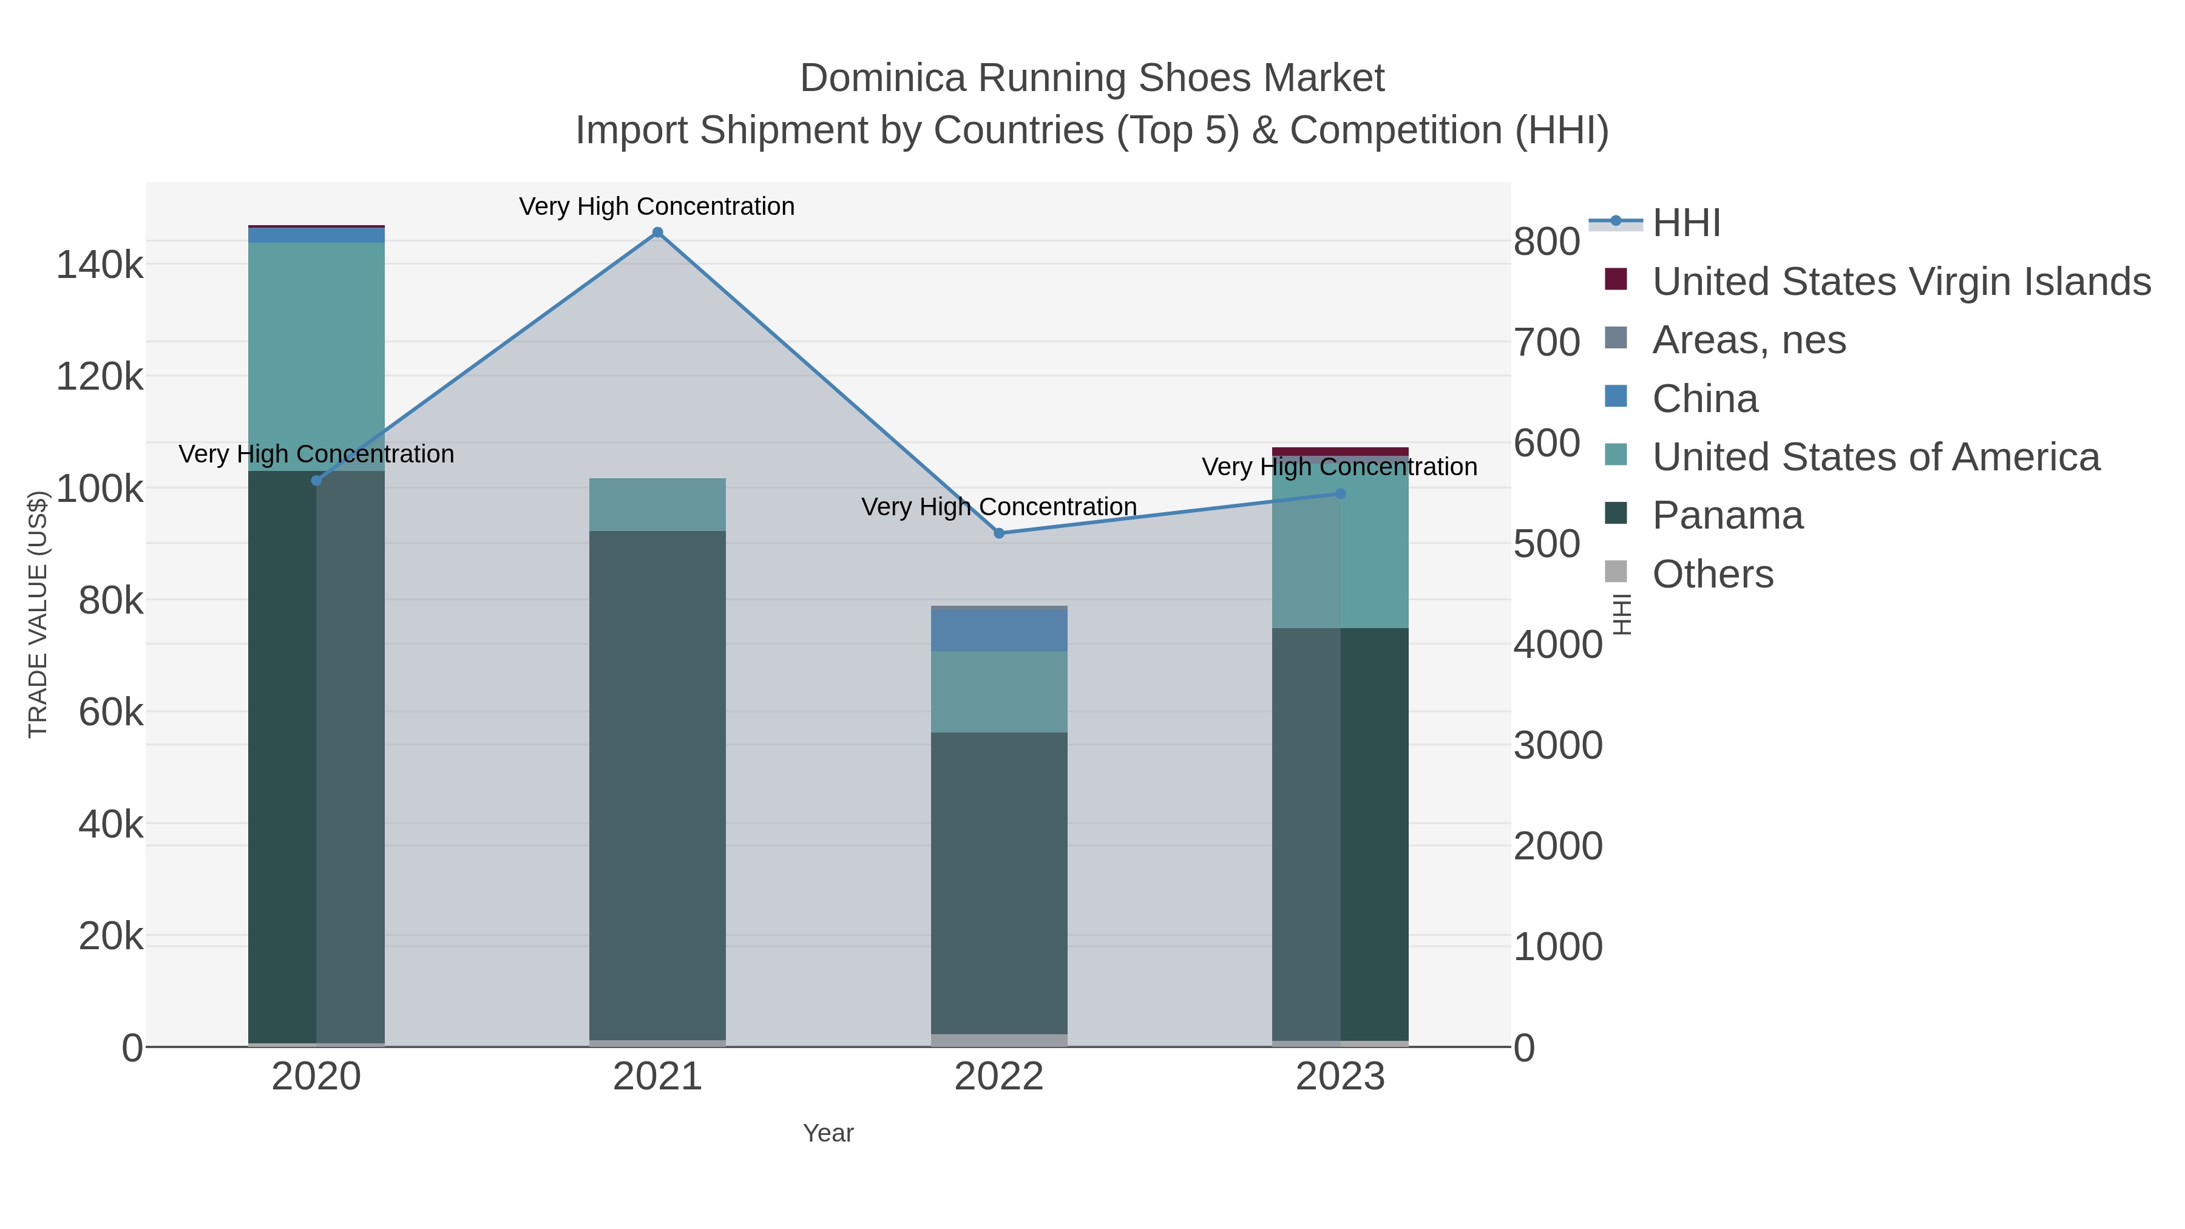
Task: Click the 'Year' axis title
Action: click(828, 1133)
